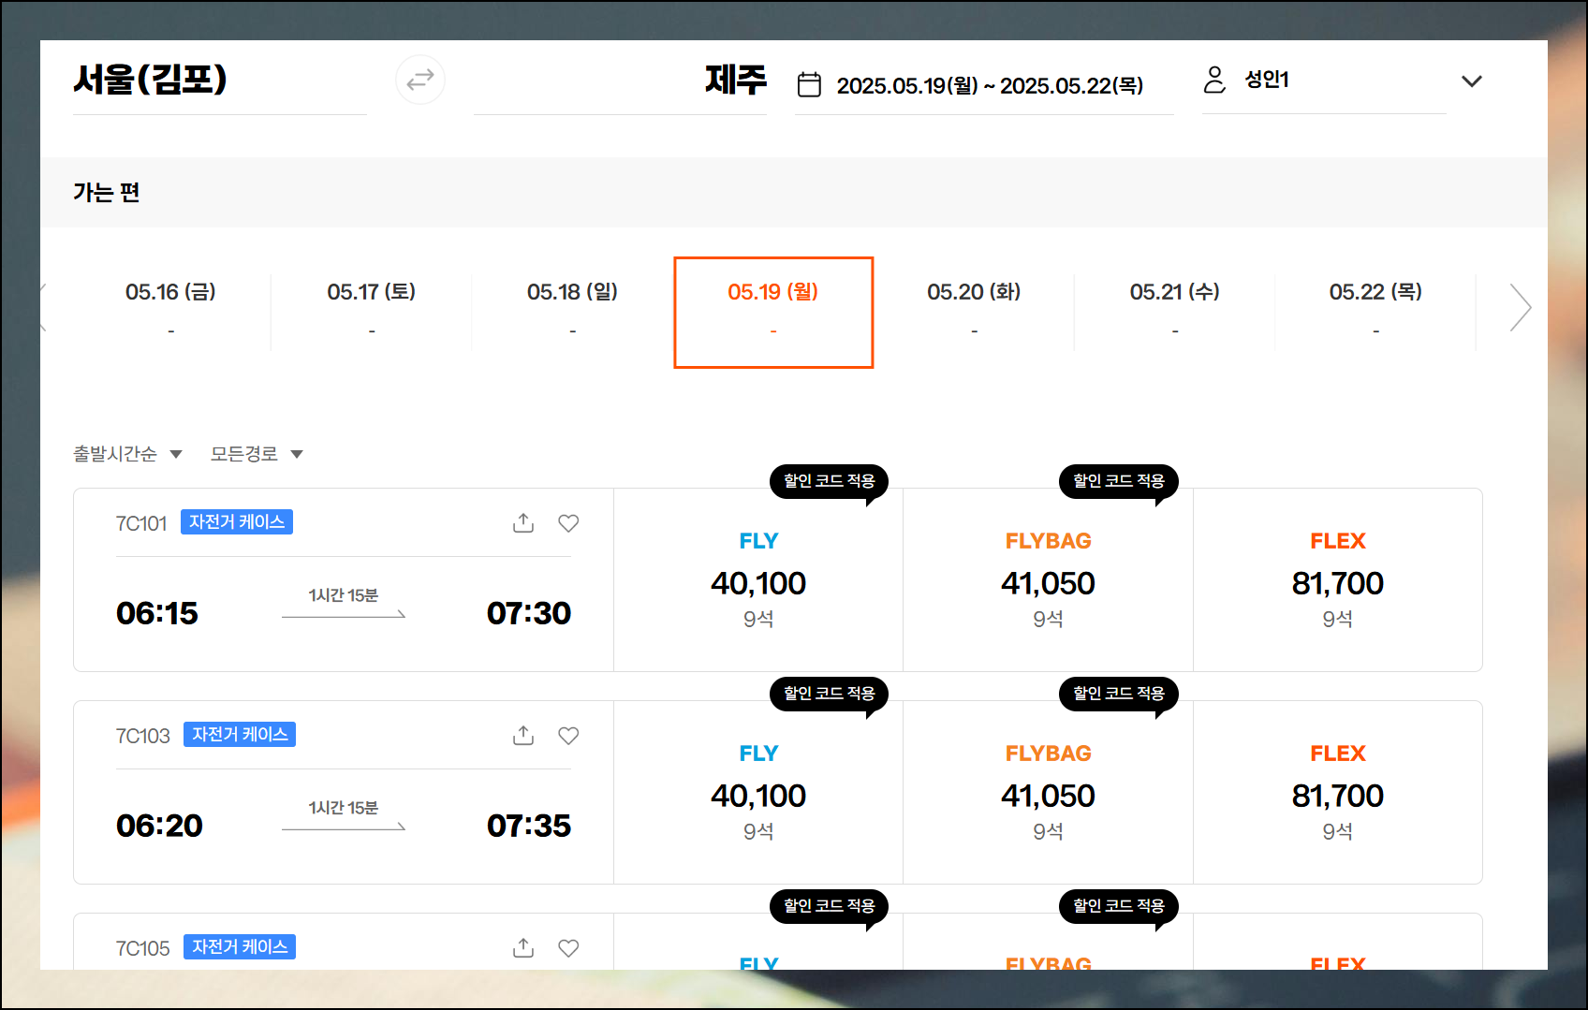Select the 05.19 (월) date tab
This screenshot has height=1010, width=1588.
tap(773, 312)
